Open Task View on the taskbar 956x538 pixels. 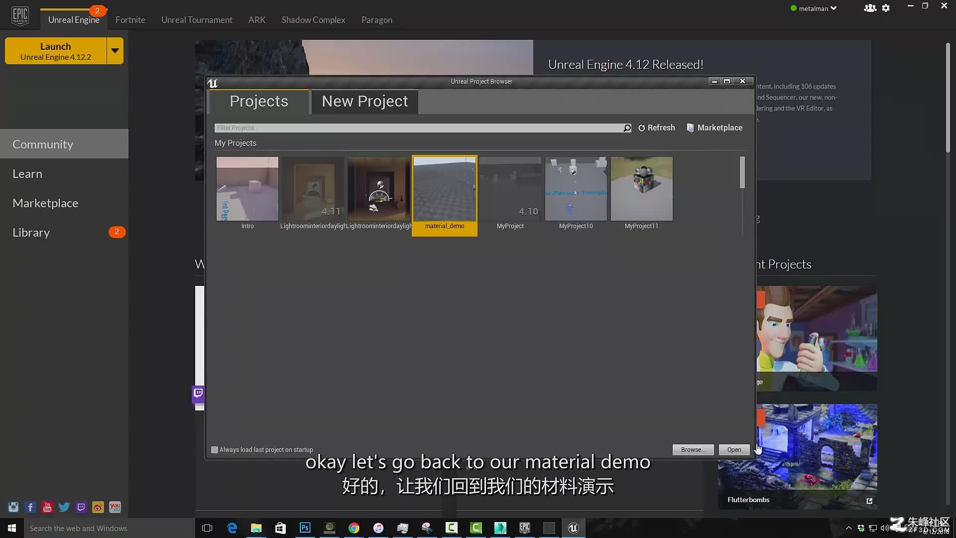pyautogui.click(x=207, y=528)
